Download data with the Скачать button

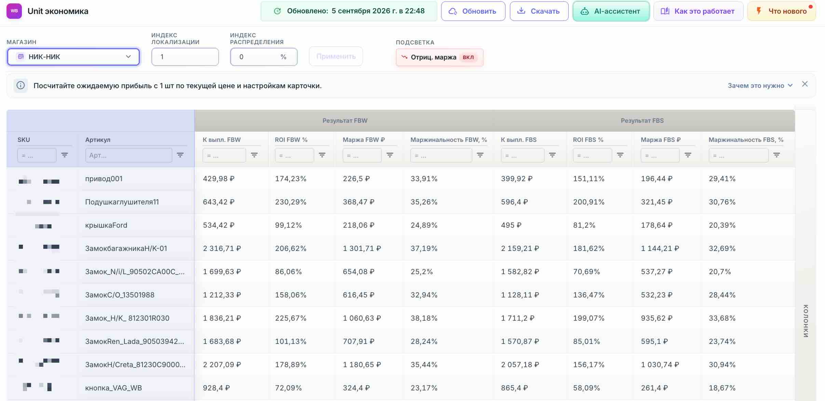(x=539, y=11)
